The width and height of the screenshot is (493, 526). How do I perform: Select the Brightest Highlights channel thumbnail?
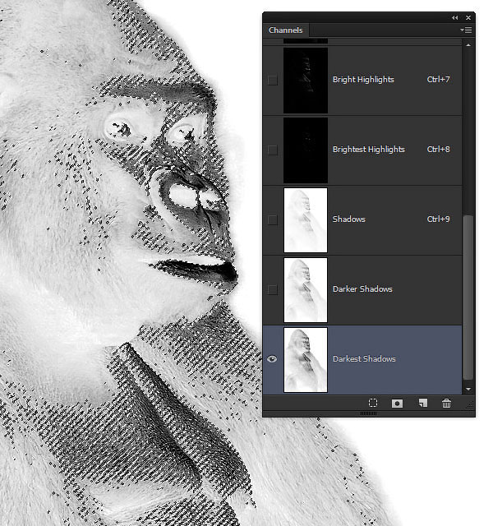click(x=306, y=150)
